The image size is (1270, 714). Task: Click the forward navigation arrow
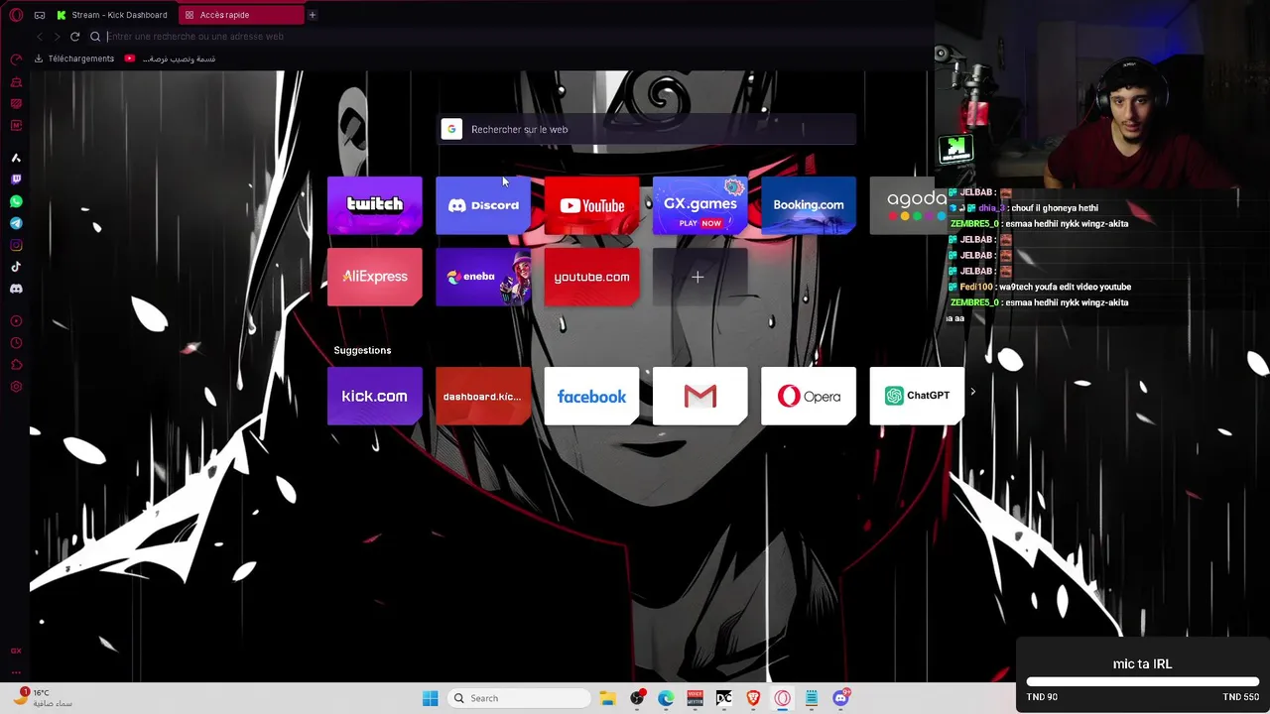point(57,37)
